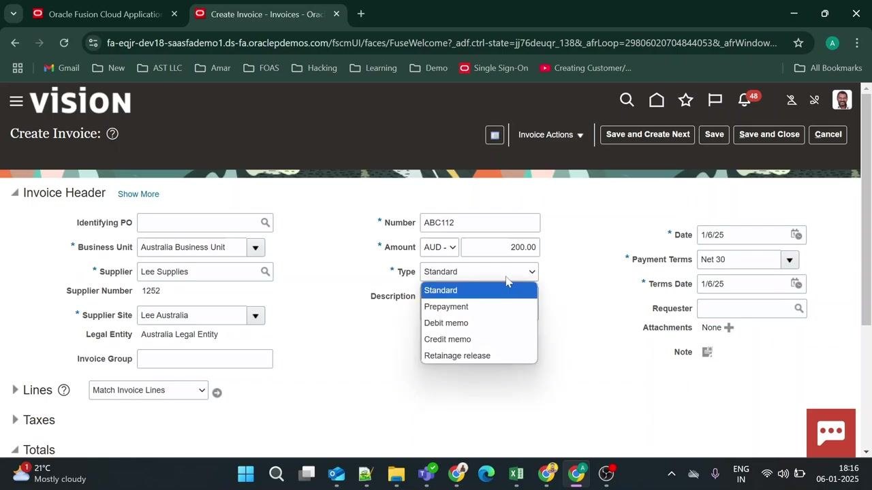
Task: Open the navigator hamburger menu
Action: point(16,101)
